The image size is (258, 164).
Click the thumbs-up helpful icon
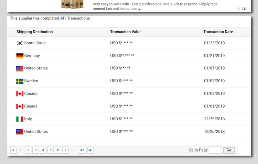point(238,9)
